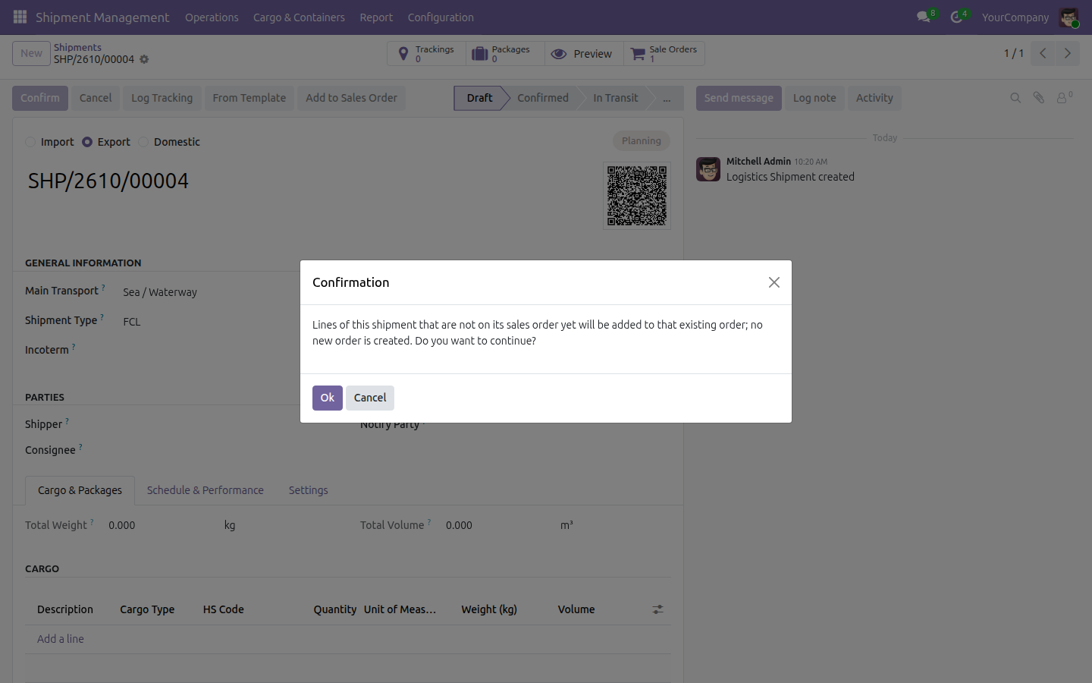
Task: Open Trackings smart button
Action: pos(426,54)
